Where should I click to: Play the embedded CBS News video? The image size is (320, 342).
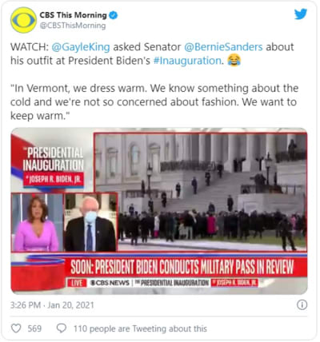pyautogui.click(x=159, y=211)
